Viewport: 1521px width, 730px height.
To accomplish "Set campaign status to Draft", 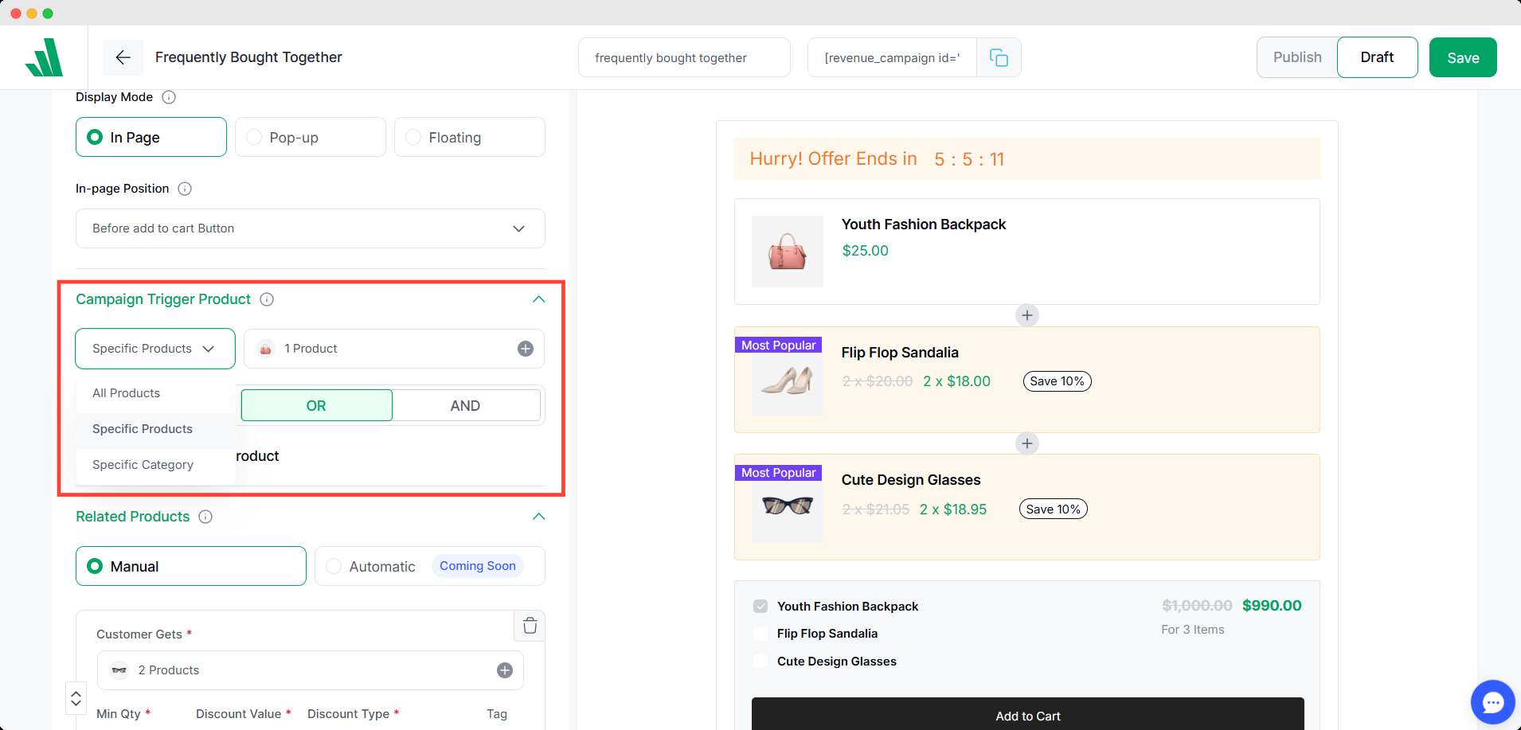I will [x=1377, y=57].
